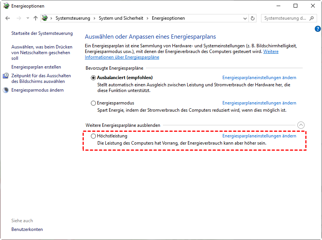Open chevron after Systemsteuerung breadcrumb

click(94, 18)
